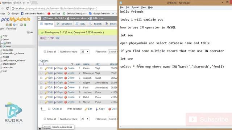Viewport: 232px width, 130px height.
Task: Open Notepad Format menu
Action: coord(135,7)
